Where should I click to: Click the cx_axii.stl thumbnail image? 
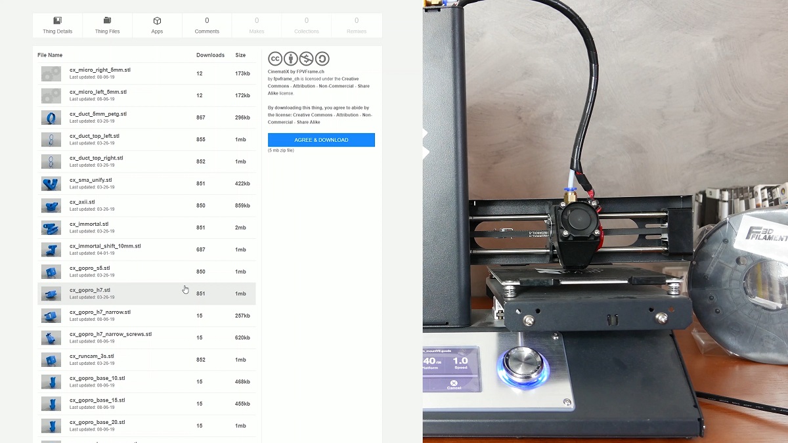click(51, 205)
